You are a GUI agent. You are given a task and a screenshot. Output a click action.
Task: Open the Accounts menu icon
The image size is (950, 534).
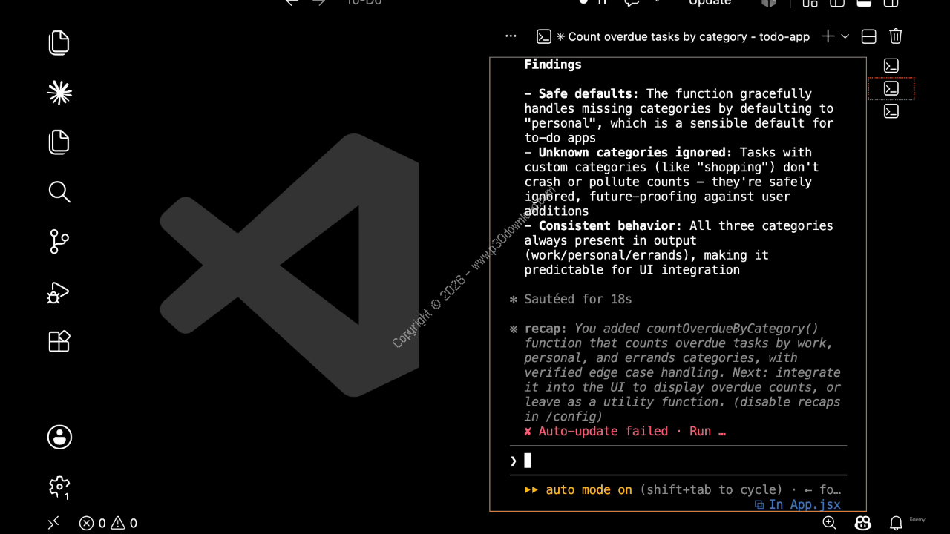click(x=59, y=437)
